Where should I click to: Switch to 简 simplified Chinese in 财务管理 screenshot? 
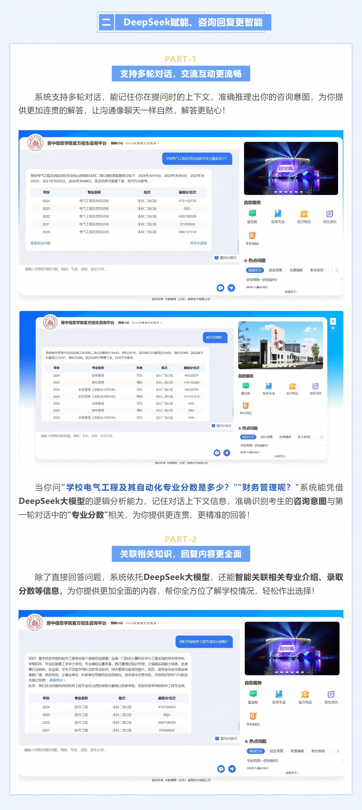[333, 321]
